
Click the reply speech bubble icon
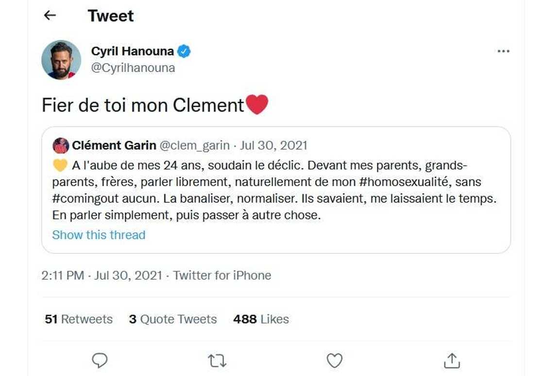click(100, 360)
